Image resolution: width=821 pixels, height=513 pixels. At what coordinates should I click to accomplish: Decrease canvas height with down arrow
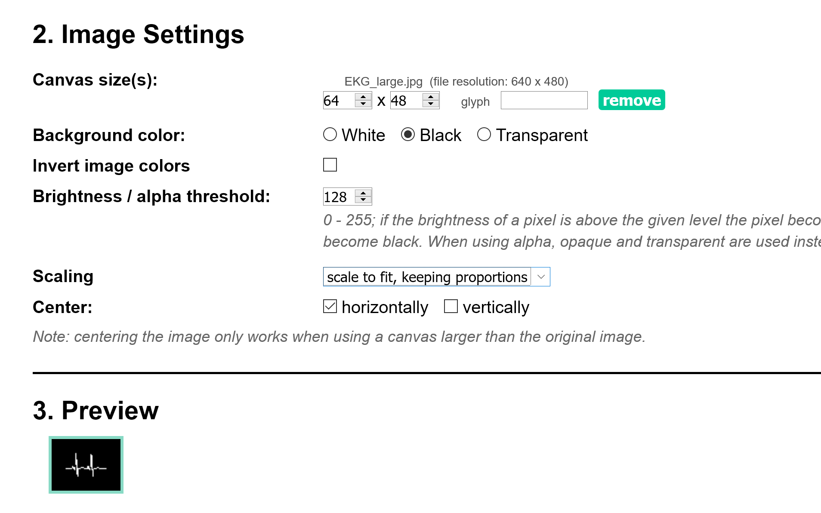coord(431,104)
